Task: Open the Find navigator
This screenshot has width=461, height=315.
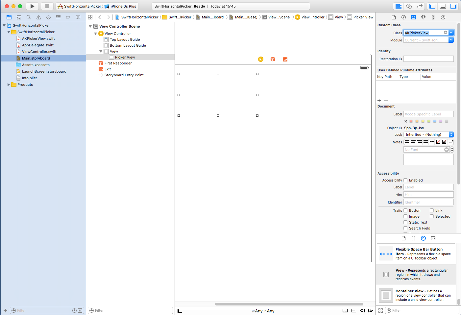Action: [x=29, y=17]
